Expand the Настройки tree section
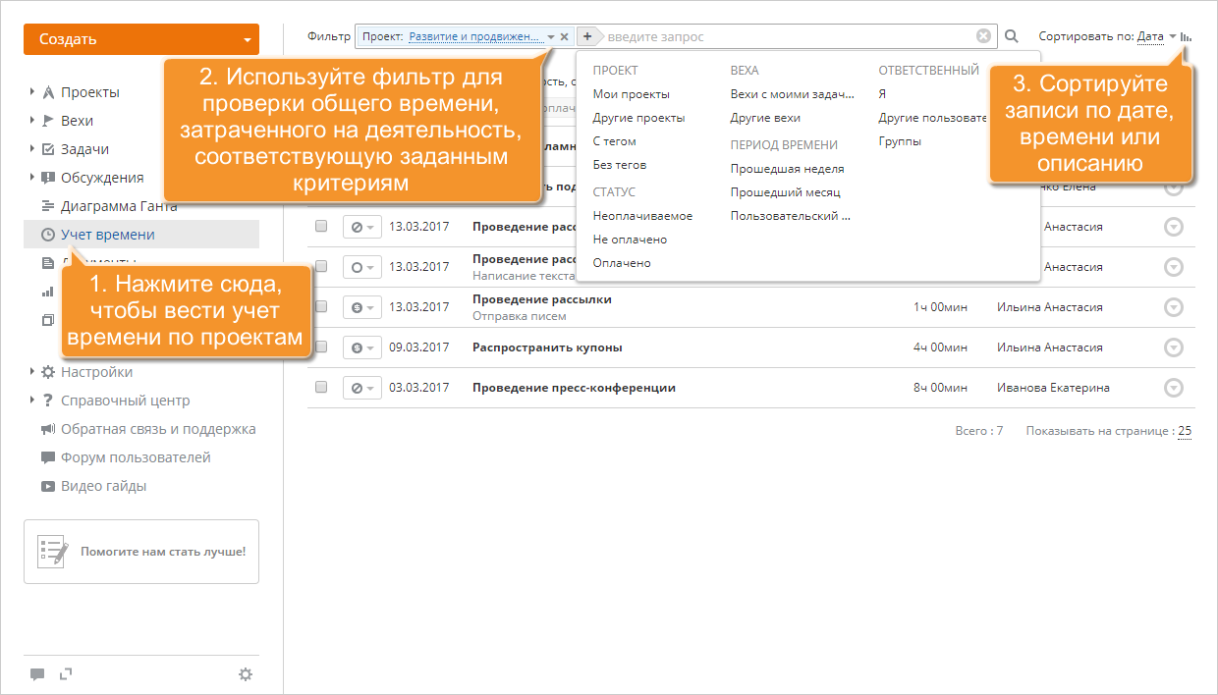 point(32,372)
